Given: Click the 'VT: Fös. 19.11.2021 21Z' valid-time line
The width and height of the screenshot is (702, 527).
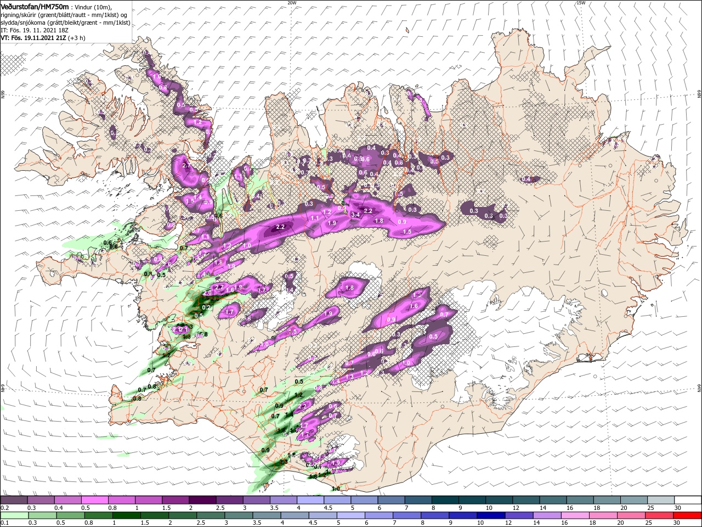Looking at the screenshot, I should pos(33,38).
